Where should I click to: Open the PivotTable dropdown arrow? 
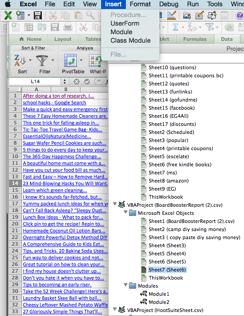click(x=81, y=60)
